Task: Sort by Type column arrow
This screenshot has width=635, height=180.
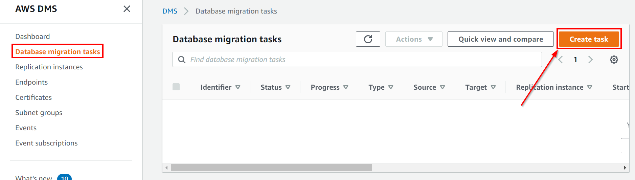Action: coord(391,87)
